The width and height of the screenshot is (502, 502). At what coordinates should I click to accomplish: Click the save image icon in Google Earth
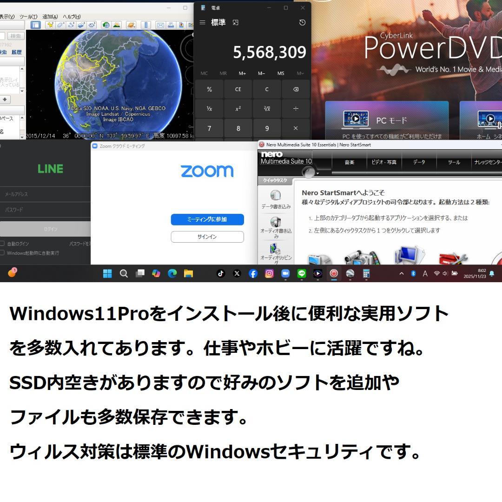click(181, 25)
